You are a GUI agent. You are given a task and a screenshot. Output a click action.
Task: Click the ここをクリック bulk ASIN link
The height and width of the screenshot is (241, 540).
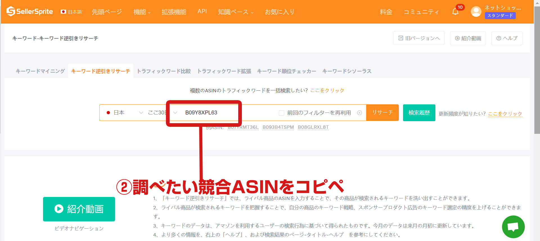coord(327,90)
